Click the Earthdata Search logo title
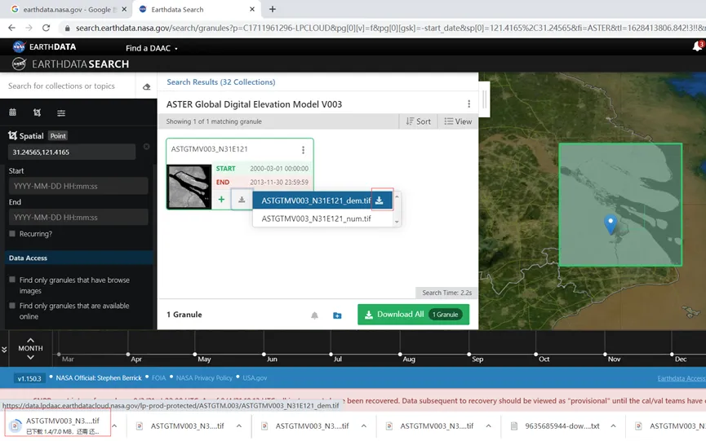This screenshot has height=441, width=706. (70, 64)
